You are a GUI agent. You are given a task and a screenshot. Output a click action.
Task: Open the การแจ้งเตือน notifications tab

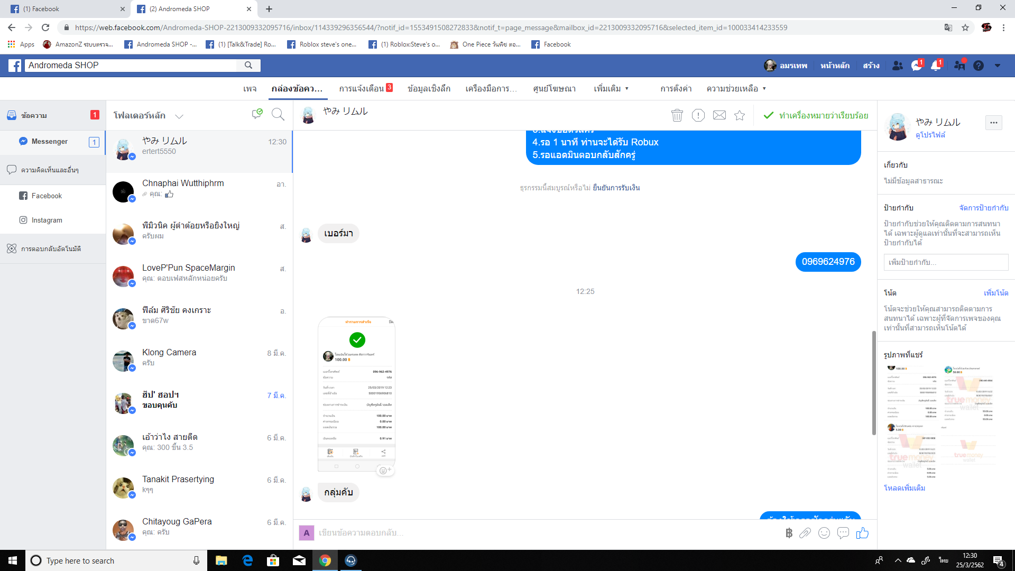tap(366, 88)
